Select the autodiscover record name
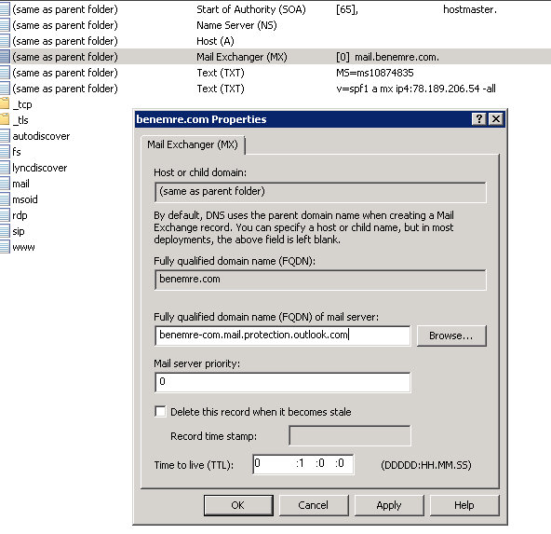Viewport: 551px width, 534px height. pos(41,136)
